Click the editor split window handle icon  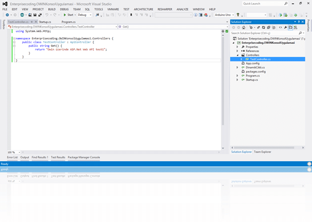click(x=223, y=31)
